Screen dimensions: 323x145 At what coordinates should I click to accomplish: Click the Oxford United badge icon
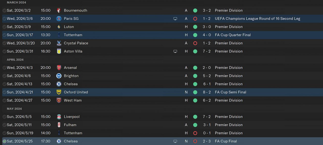tap(59, 92)
